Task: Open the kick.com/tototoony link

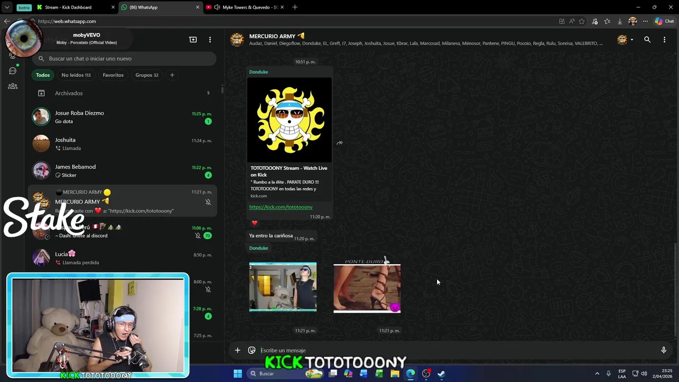Action: (281, 207)
